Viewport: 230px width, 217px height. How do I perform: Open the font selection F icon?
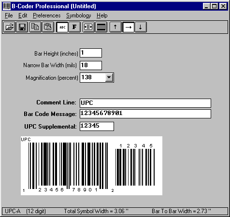[x=74, y=27]
